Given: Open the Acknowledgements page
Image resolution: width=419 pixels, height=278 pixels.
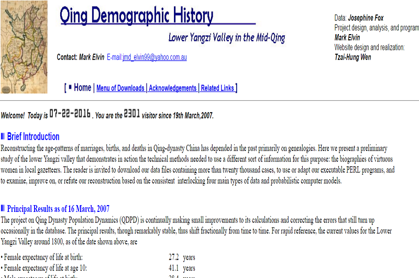Looking at the screenshot, I should [172, 88].
